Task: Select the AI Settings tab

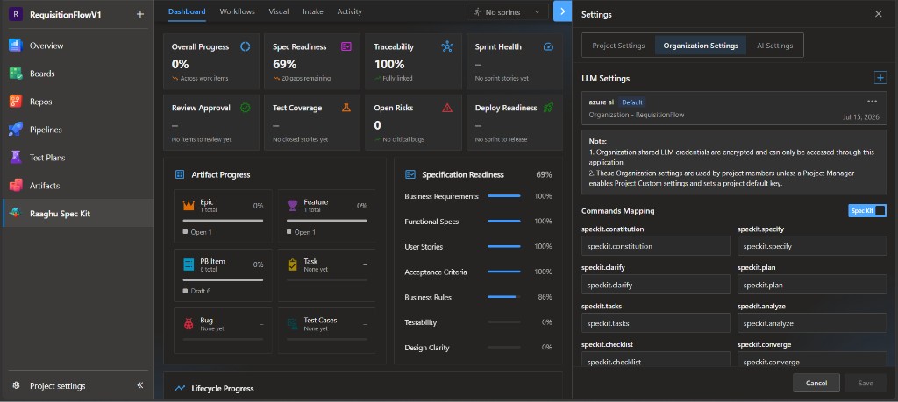Action: point(775,46)
